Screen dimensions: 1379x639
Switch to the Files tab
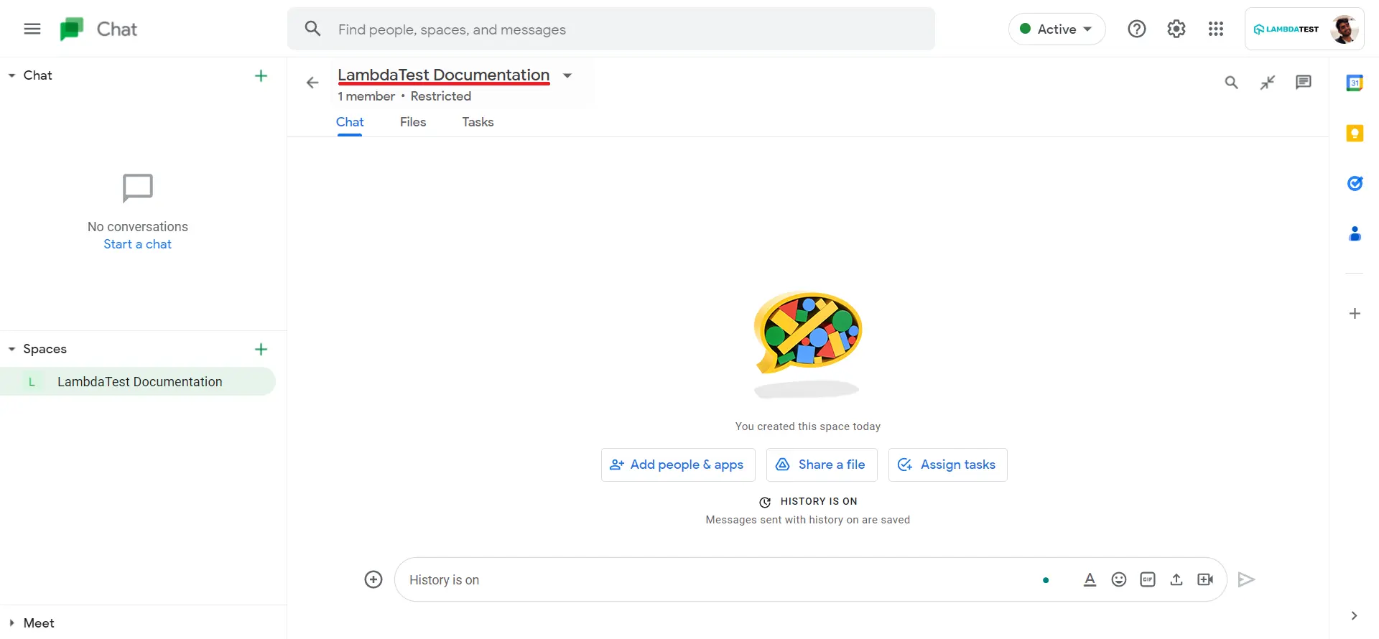pos(412,122)
